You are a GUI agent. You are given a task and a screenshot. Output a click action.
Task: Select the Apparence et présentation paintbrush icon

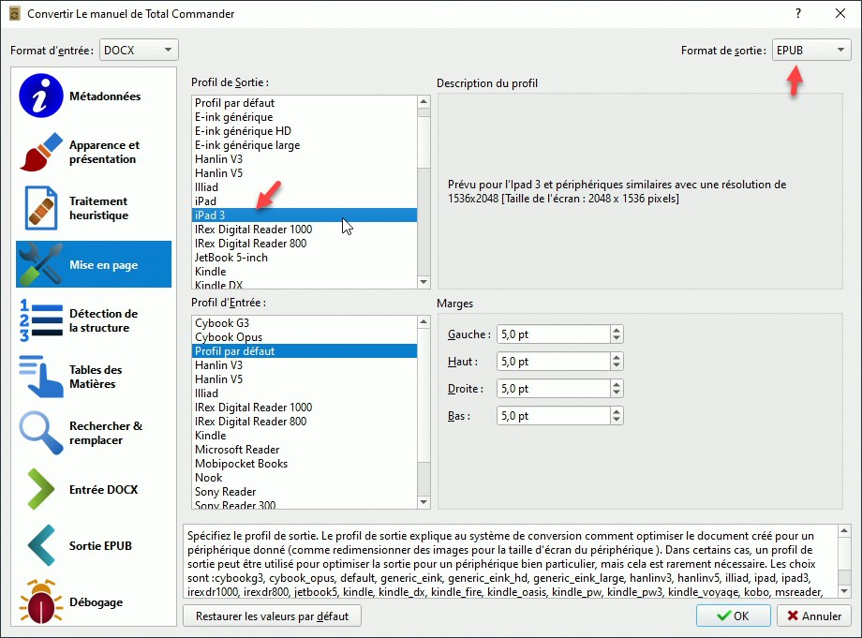40,152
